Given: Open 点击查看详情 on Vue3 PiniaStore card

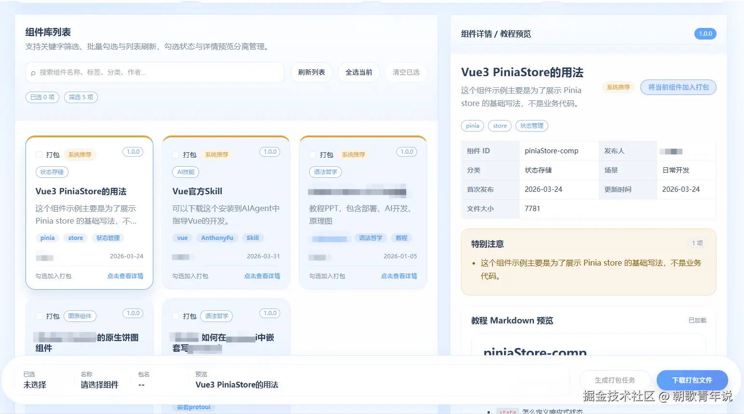Looking at the screenshot, I should coord(125,276).
